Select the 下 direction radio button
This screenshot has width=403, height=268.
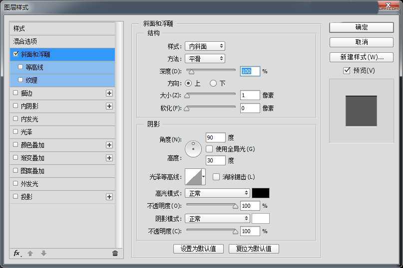(x=213, y=83)
